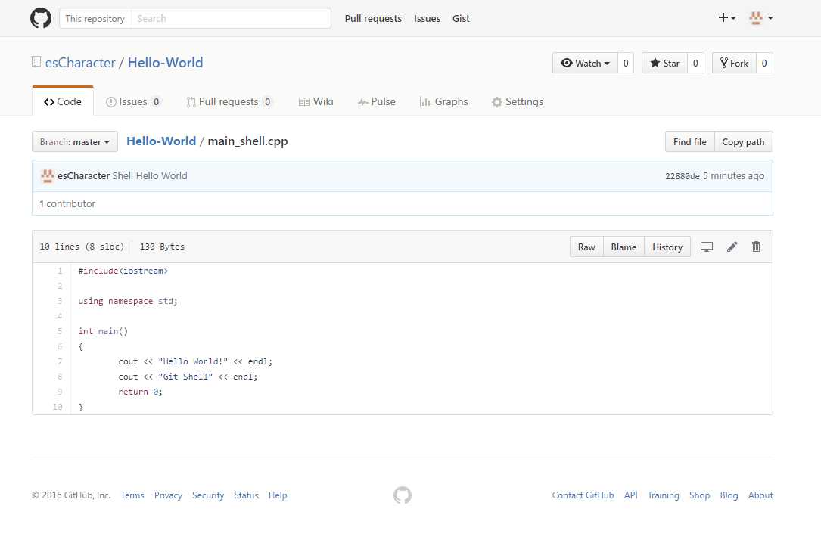
Task: Click the esCharacter avatar in commit row
Action: 48,176
